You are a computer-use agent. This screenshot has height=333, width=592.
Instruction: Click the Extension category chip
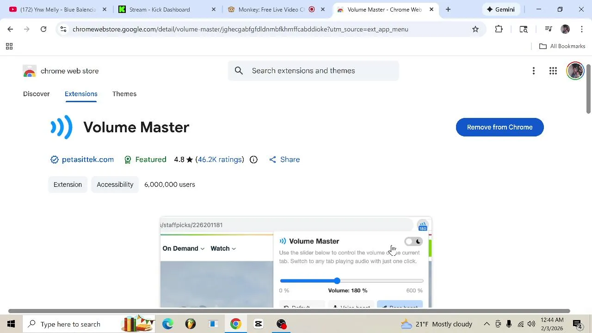tap(68, 185)
